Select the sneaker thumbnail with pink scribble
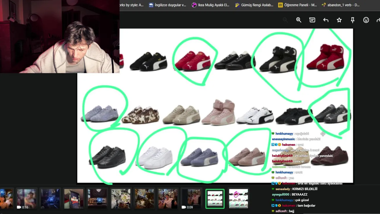 pyautogui.click(x=238, y=199)
